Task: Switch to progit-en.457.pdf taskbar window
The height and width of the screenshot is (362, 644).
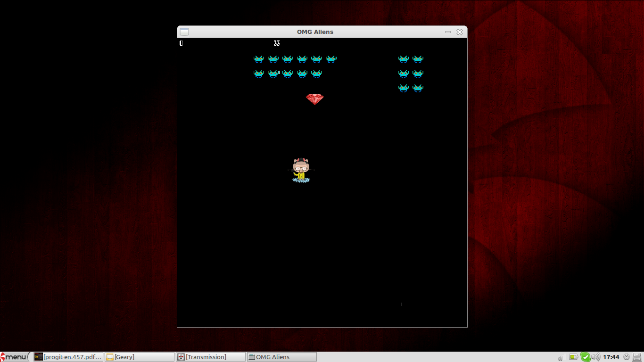Action: pyautogui.click(x=68, y=357)
